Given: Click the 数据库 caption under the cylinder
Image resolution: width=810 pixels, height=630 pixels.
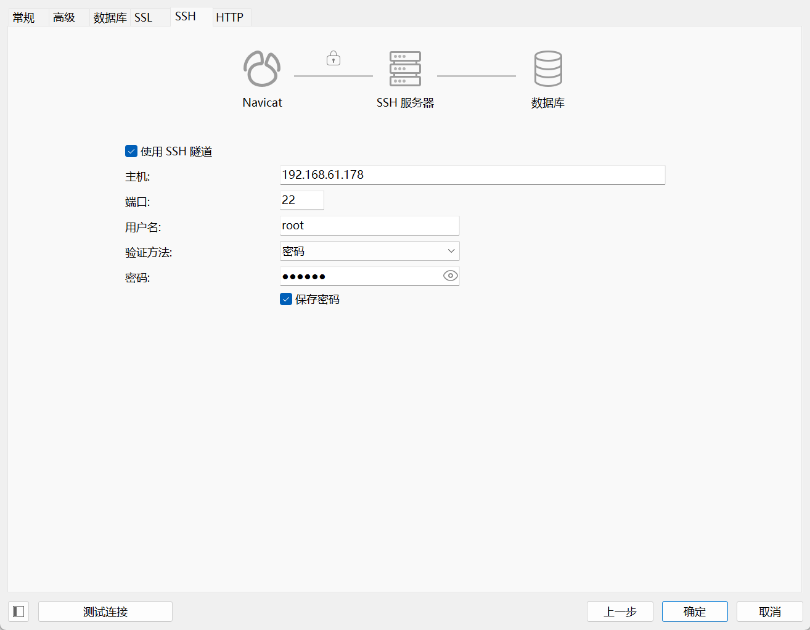Looking at the screenshot, I should click(x=548, y=103).
